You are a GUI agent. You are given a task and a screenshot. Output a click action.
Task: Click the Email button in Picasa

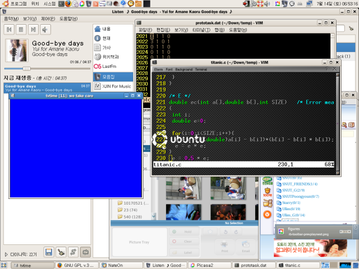pos(246,247)
